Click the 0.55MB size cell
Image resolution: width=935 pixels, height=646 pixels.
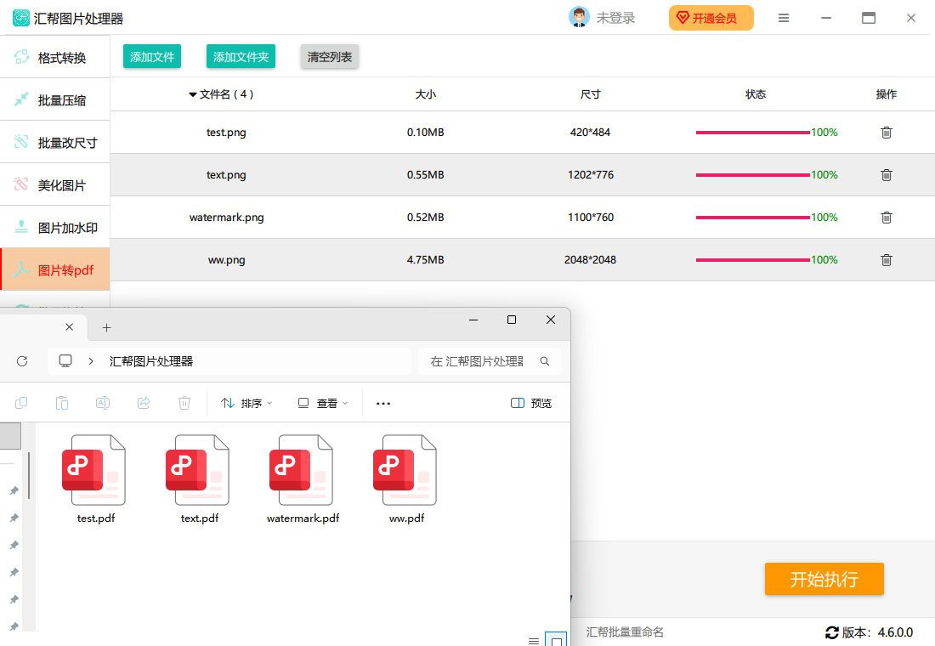[425, 175]
